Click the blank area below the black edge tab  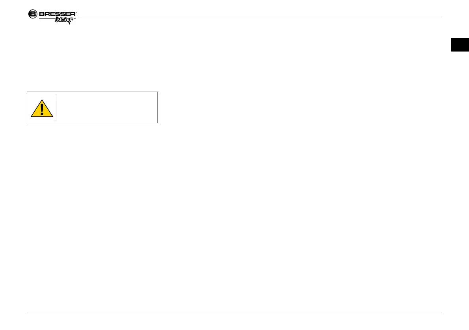point(460,118)
